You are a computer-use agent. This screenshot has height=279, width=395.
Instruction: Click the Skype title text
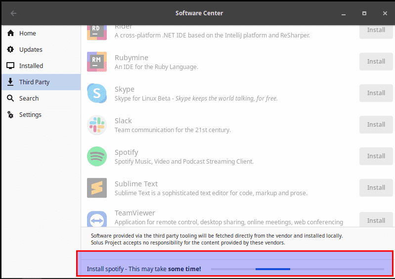[x=125, y=89]
